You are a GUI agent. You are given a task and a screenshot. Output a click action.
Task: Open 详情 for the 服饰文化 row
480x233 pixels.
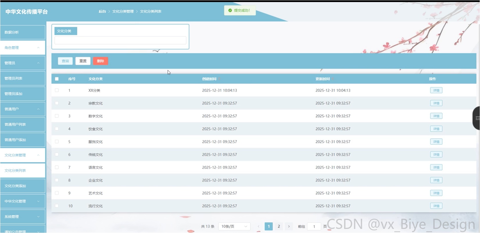[x=436, y=142]
